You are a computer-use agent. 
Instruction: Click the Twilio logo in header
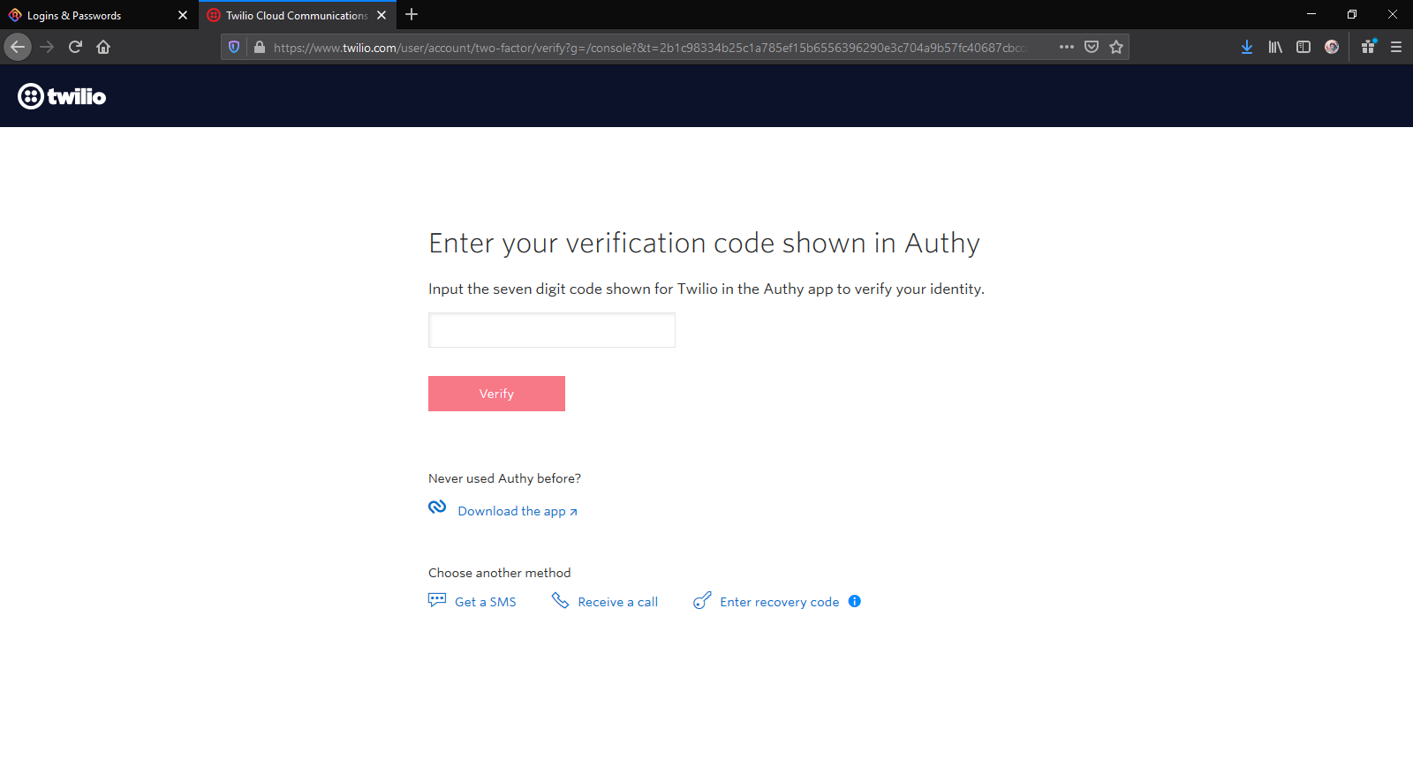point(62,96)
